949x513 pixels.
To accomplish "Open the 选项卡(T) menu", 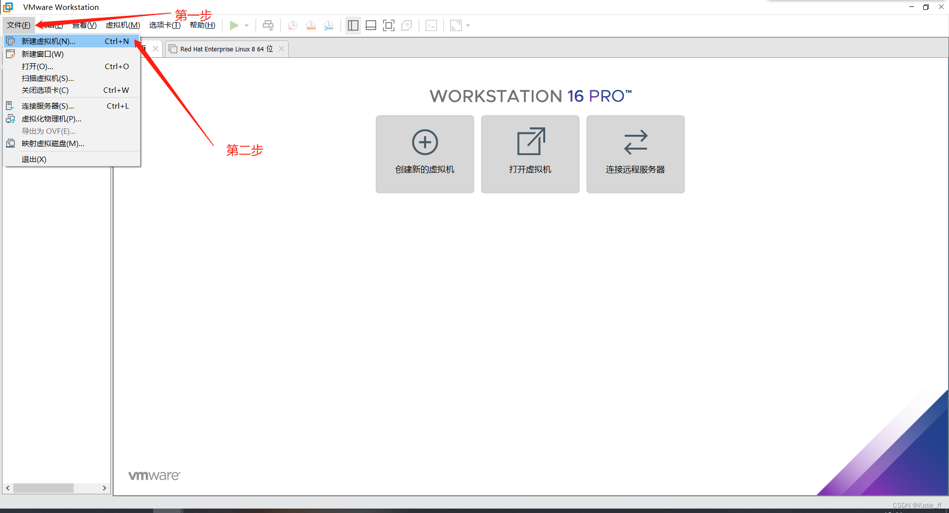I will pos(165,25).
